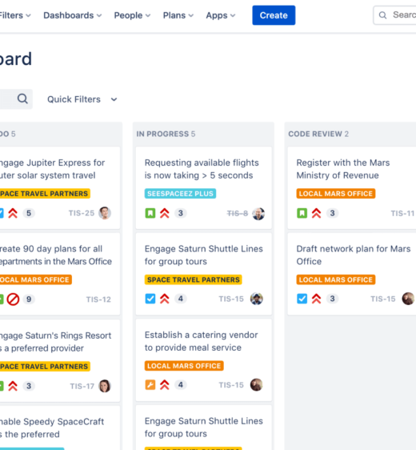Click points badge 4 on catering vendor card
416x450 pixels.
180,385
